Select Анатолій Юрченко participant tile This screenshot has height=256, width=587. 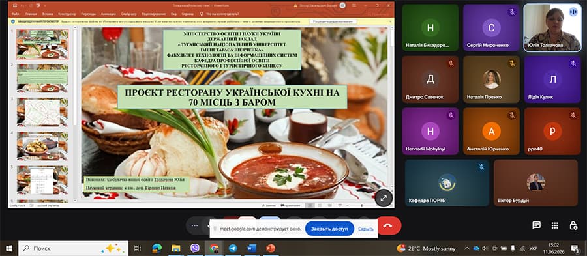click(491, 132)
